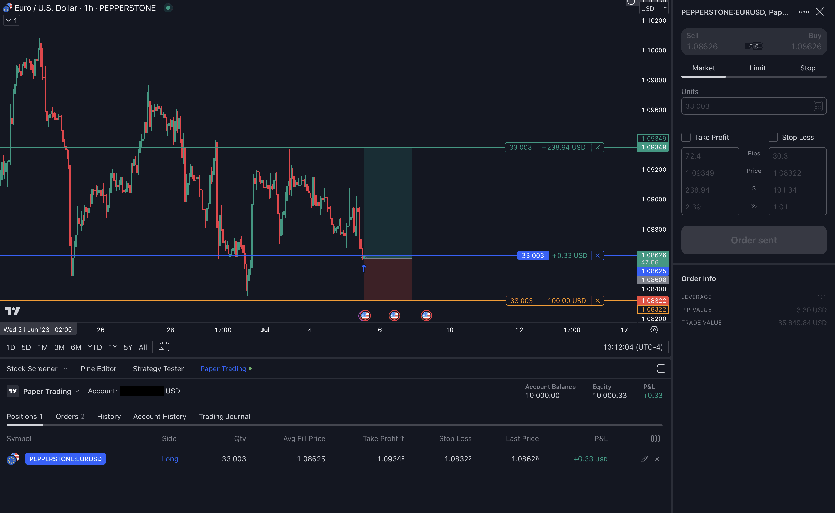Open the Go-to-date calendar icon
Viewport: 835px width, 513px height.
coord(165,347)
